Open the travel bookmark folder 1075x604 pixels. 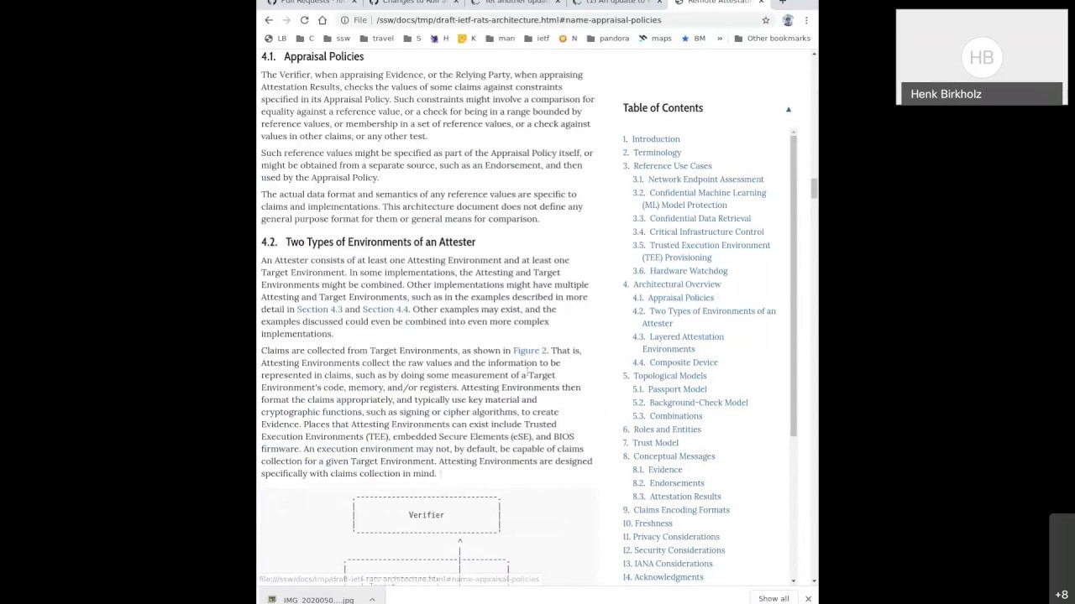pyautogui.click(x=376, y=39)
